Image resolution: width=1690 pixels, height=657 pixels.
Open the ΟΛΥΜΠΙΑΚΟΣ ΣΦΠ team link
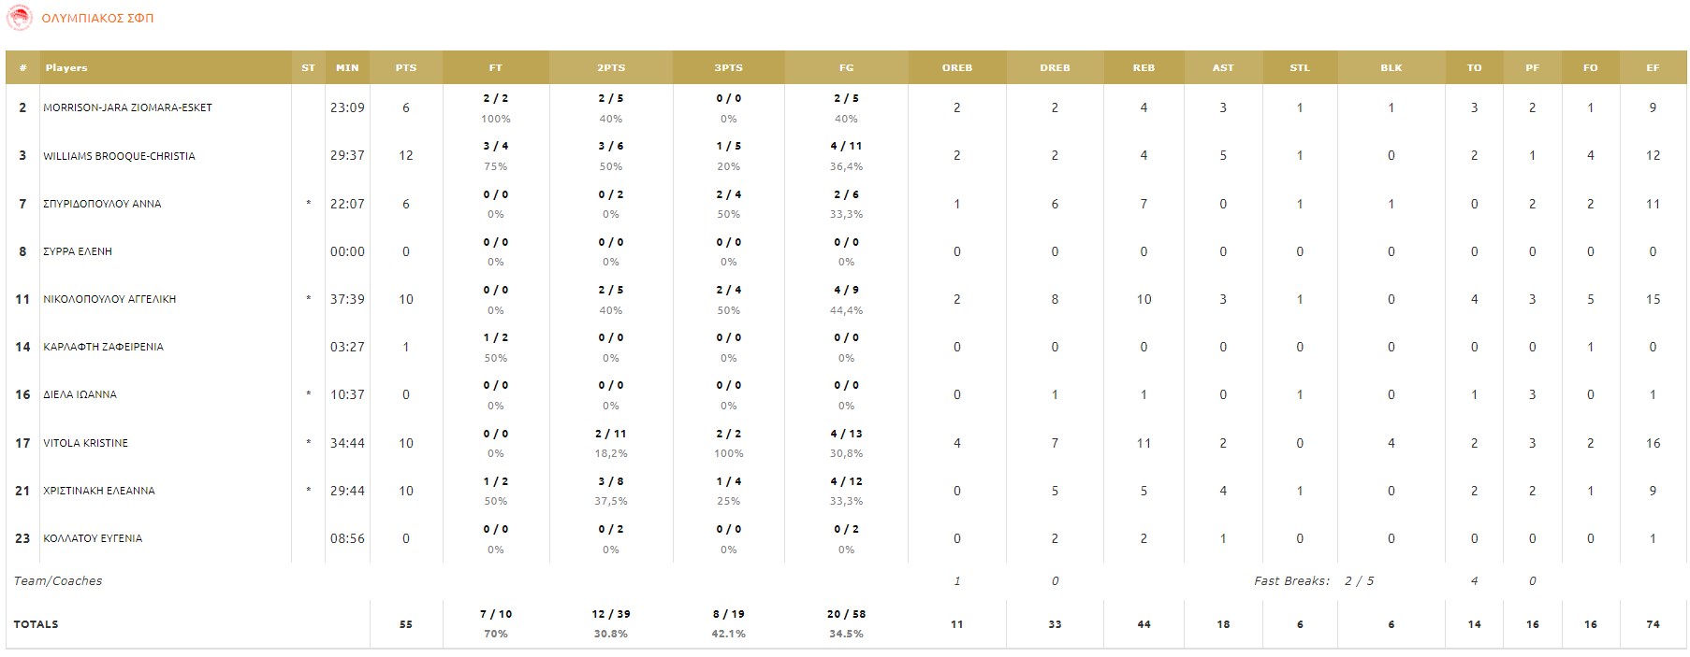97,18
